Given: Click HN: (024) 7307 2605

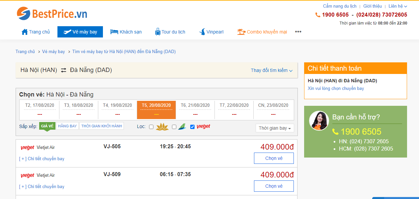Looking at the screenshot, I should [x=364, y=141].
